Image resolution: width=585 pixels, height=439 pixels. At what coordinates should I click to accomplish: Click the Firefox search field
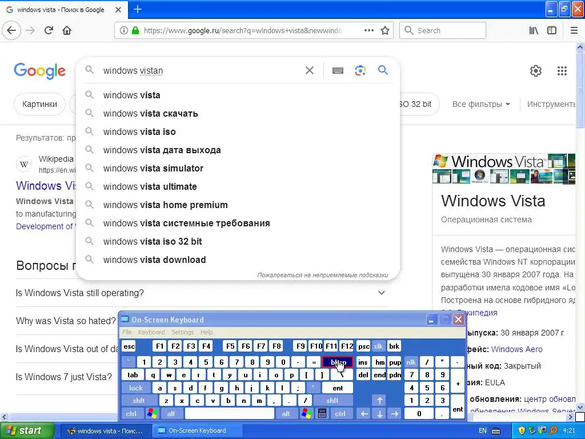click(443, 31)
